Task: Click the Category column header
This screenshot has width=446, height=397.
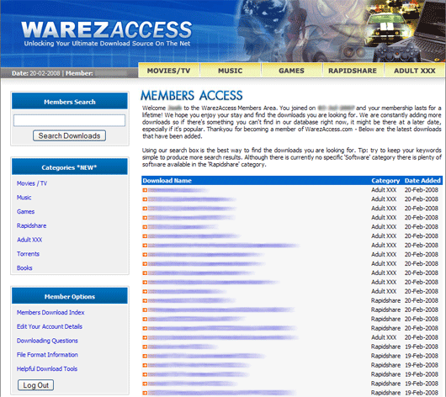Action: click(x=385, y=181)
